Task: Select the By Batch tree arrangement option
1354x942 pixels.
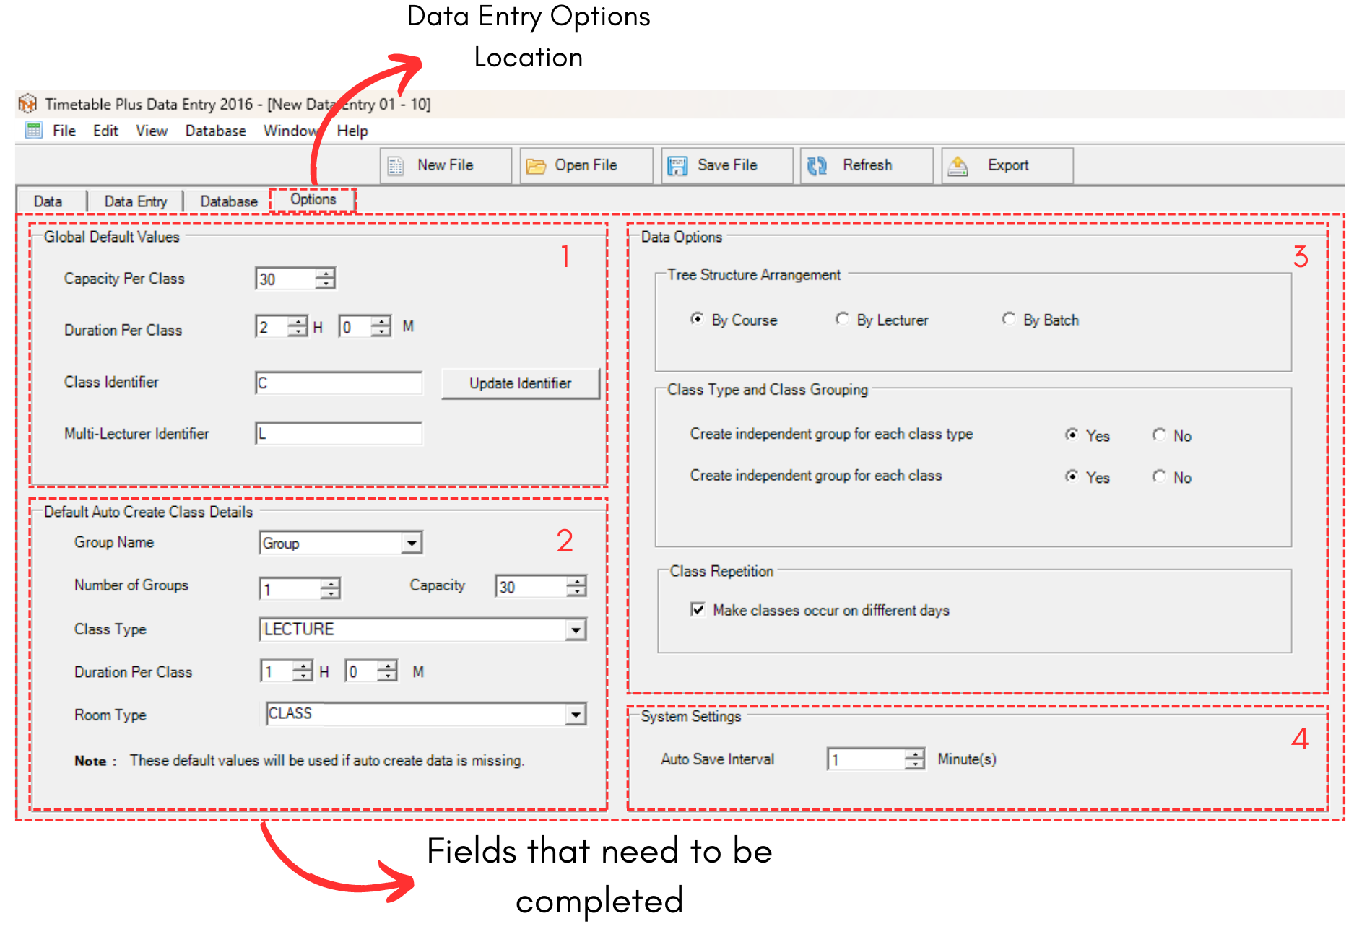Action: [x=1009, y=319]
